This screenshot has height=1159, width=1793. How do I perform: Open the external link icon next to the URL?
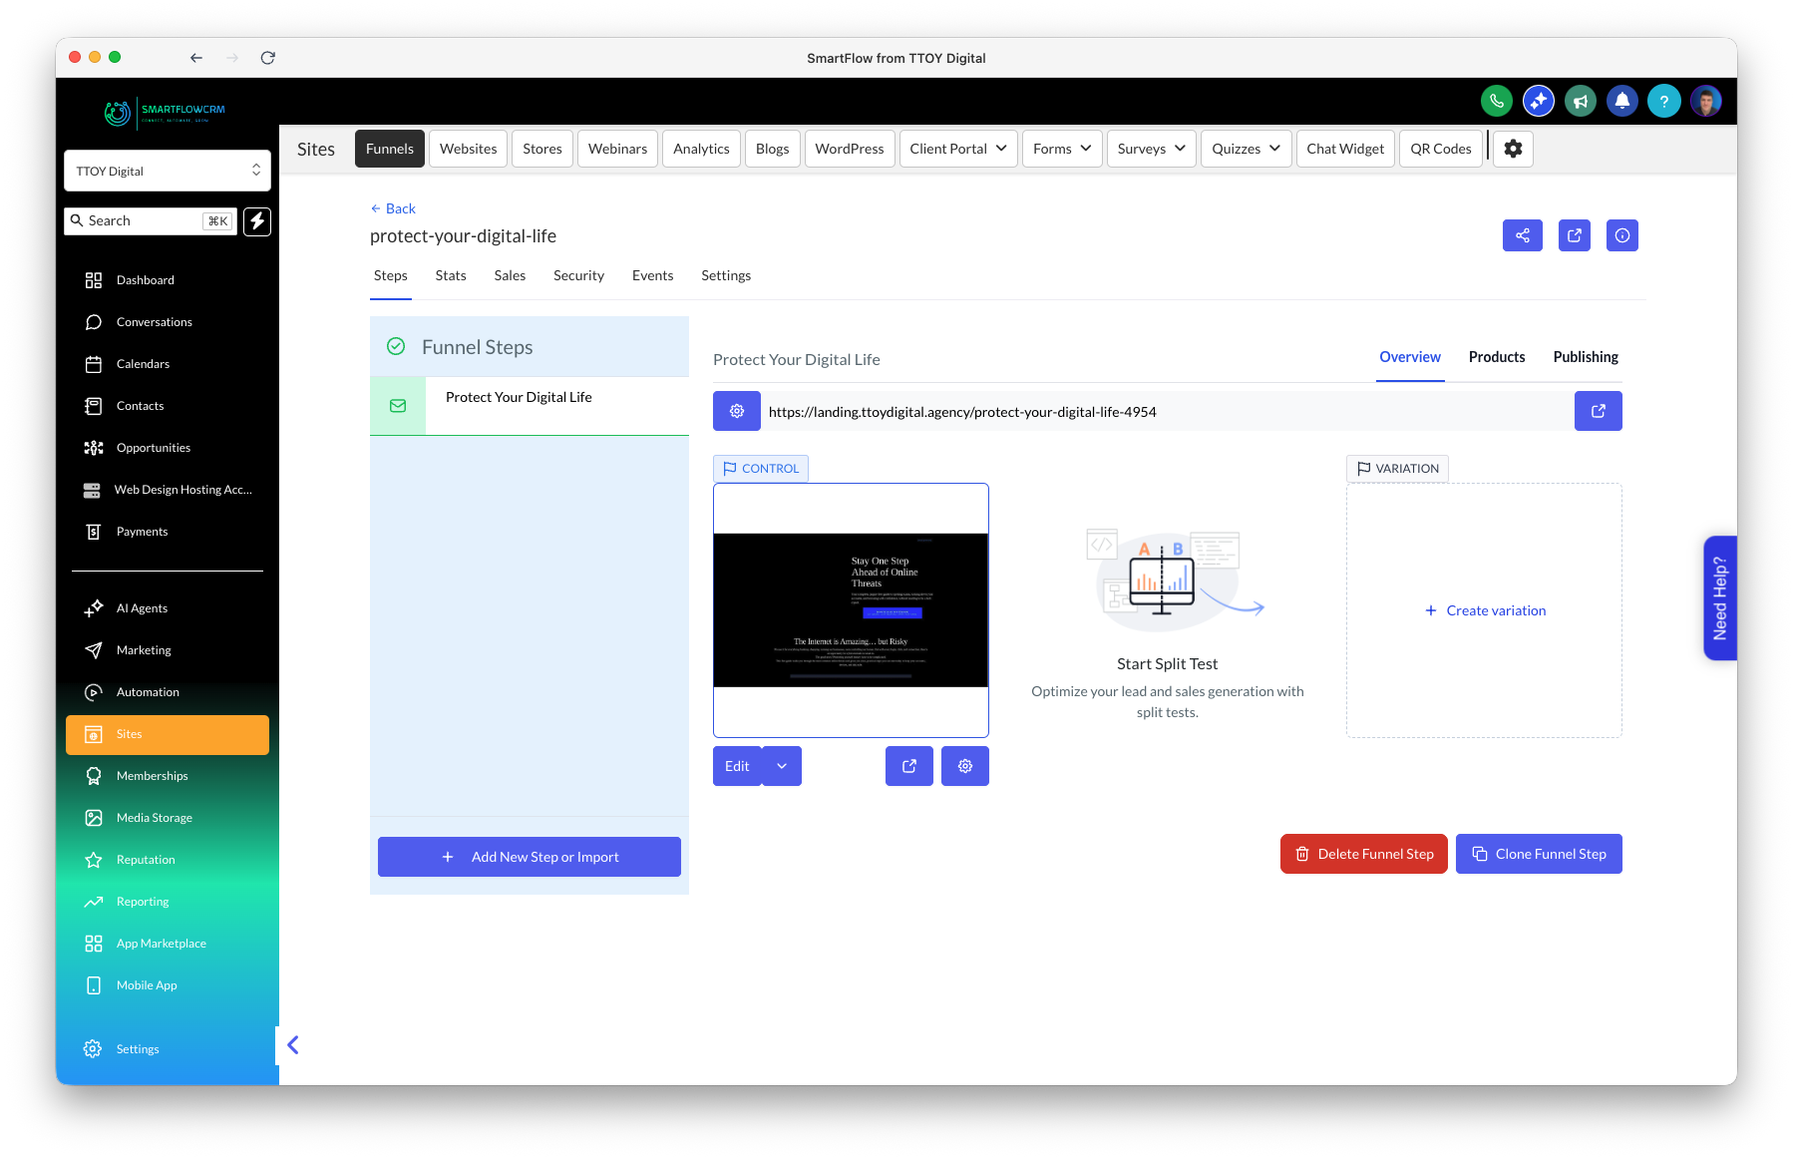(1598, 410)
